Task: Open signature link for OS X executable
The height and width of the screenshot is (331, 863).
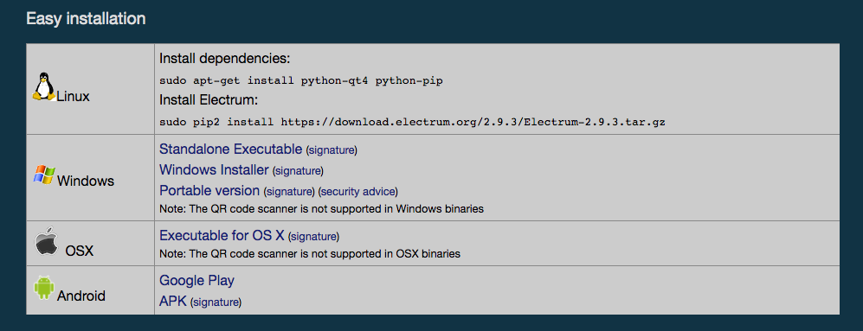Action: [314, 237]
